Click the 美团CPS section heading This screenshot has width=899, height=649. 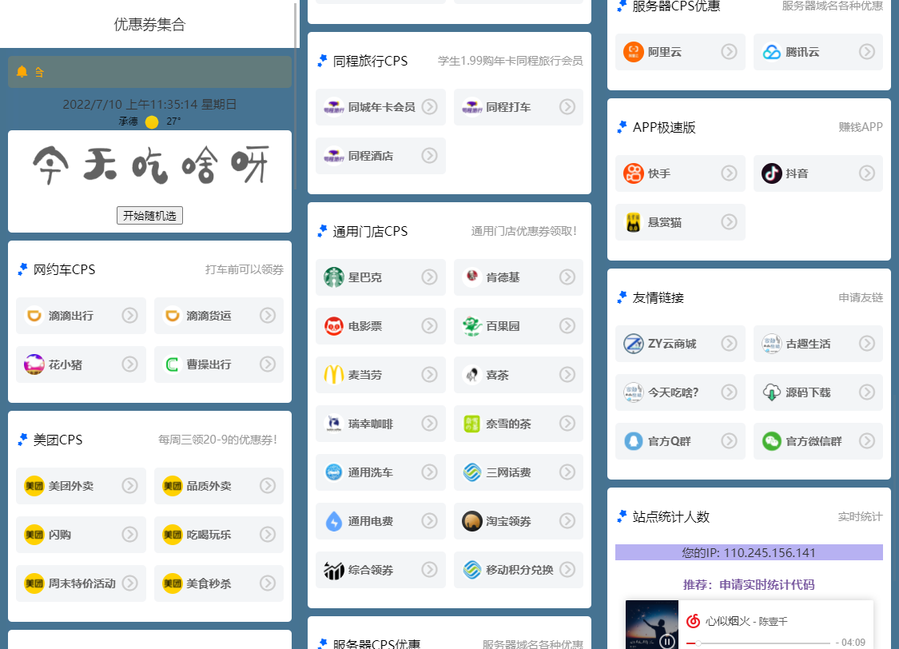point(58,440)
